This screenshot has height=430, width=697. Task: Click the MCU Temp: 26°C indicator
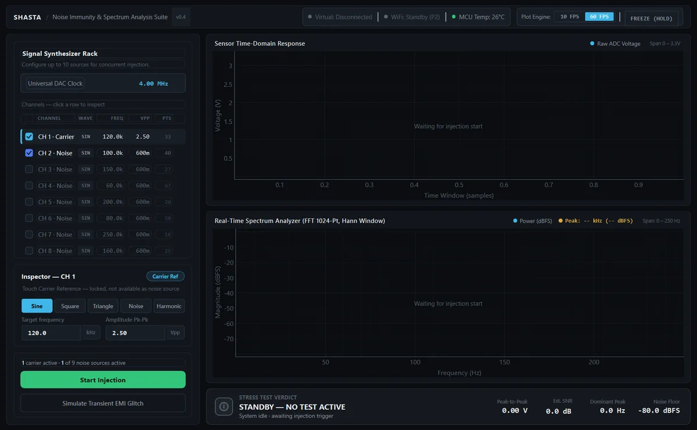478,17
